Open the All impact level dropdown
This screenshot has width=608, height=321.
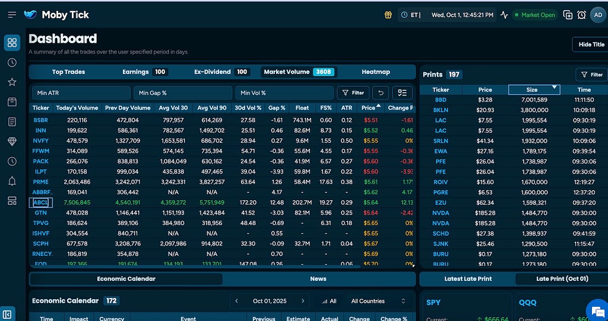(x=329, y=301)
